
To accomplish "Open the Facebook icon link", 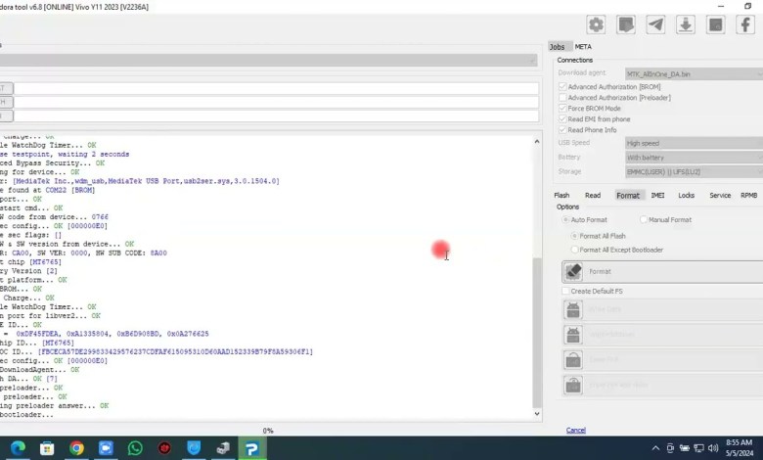I will pyautogui.click(x=744, y=24).
